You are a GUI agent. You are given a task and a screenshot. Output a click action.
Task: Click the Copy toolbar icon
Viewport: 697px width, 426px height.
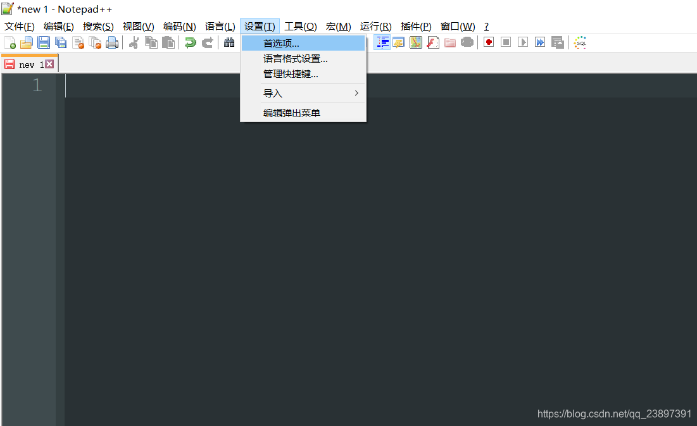click(x=151, y=42)
